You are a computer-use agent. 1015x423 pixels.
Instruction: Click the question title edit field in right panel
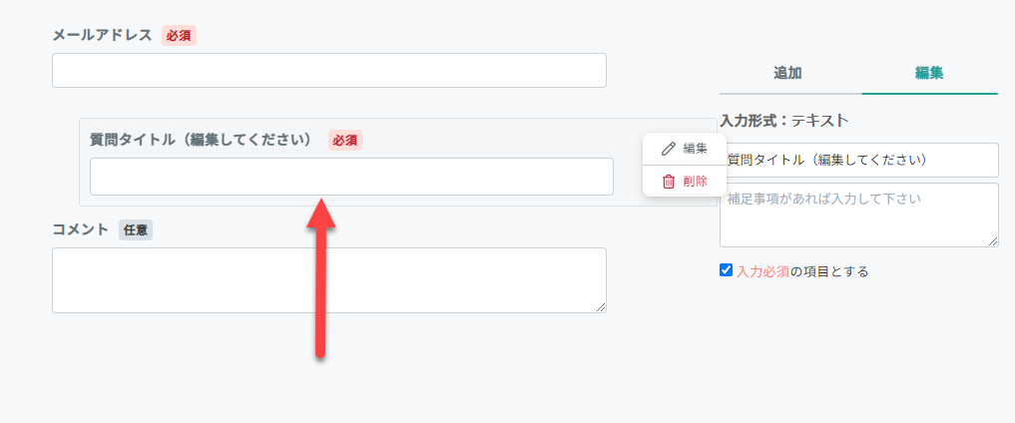click(858, 160)
